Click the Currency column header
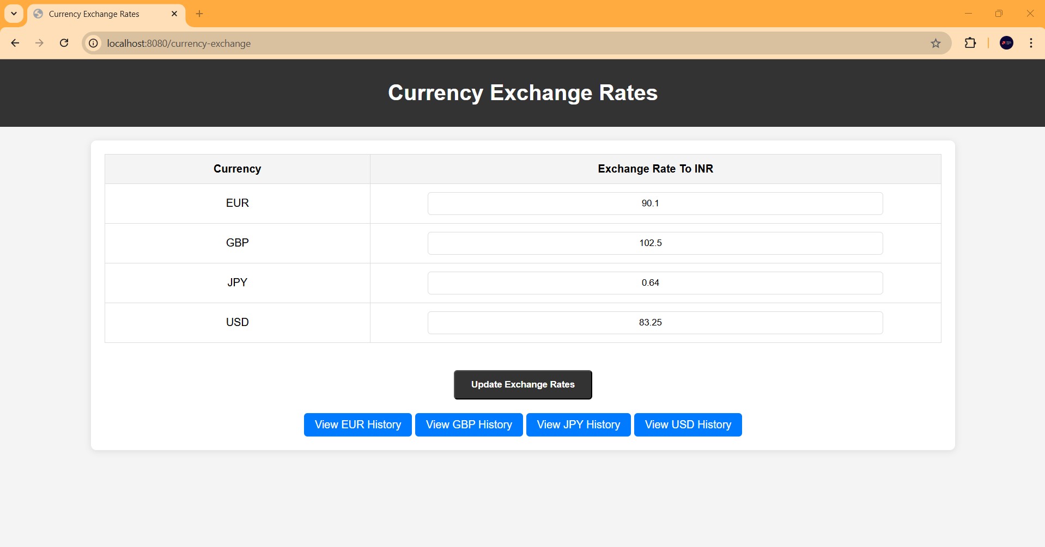 pyautogui.click(x=238, y=169)
